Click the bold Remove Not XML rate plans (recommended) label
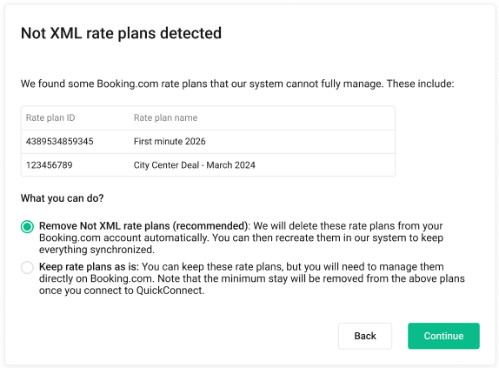Screen dimensions: 499x368 point(143,225)
